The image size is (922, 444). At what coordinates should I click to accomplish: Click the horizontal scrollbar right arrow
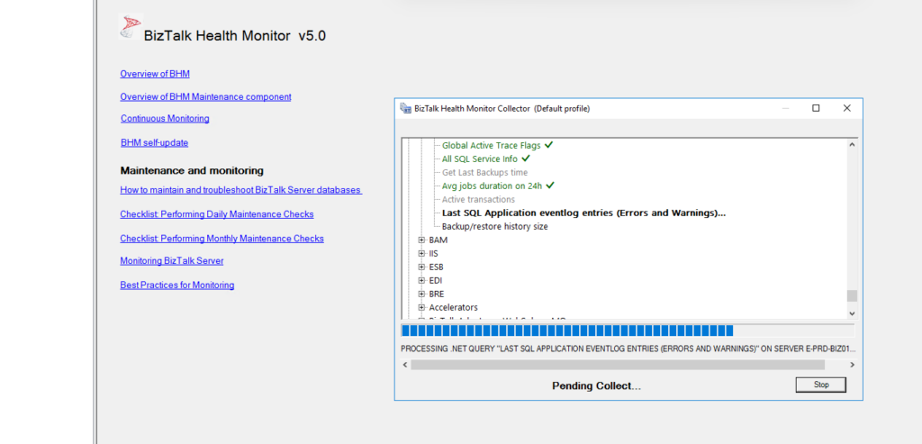point(852,366)
